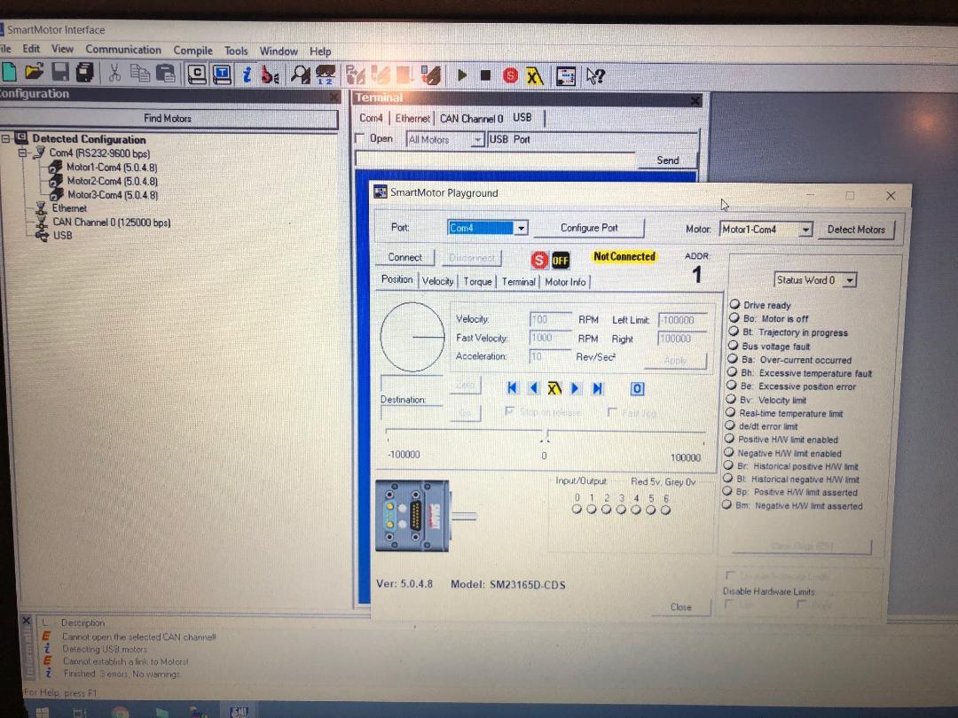Click the red S stop icon in Playground
Image resolution: width=958 pixels, height=718 pixels.
539,260
